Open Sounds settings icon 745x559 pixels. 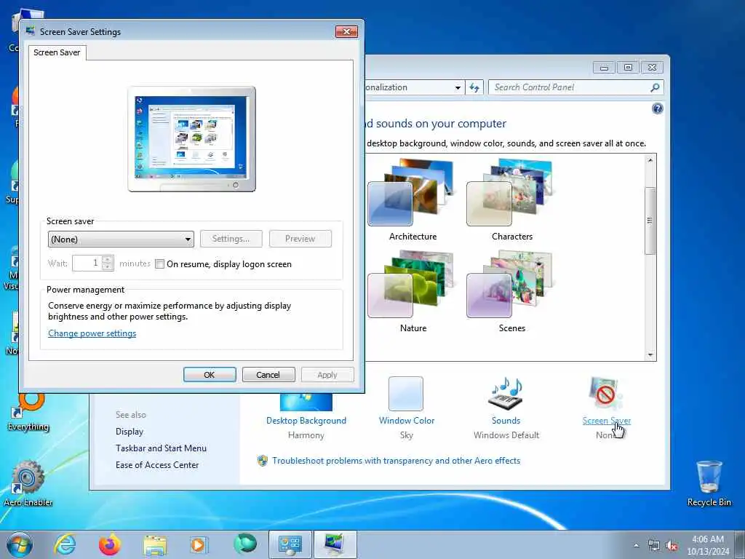click(506, 394)
